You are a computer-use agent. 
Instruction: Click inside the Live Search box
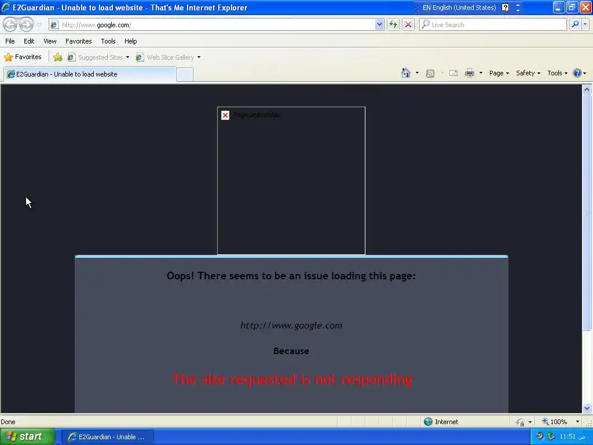pos(493,25)
